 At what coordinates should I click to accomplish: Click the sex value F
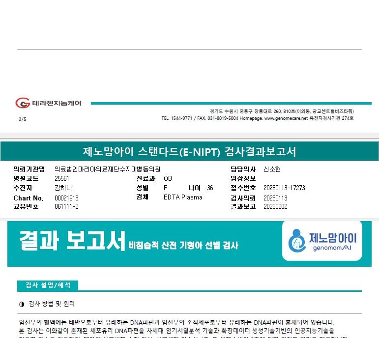click(x=165, y=188)
